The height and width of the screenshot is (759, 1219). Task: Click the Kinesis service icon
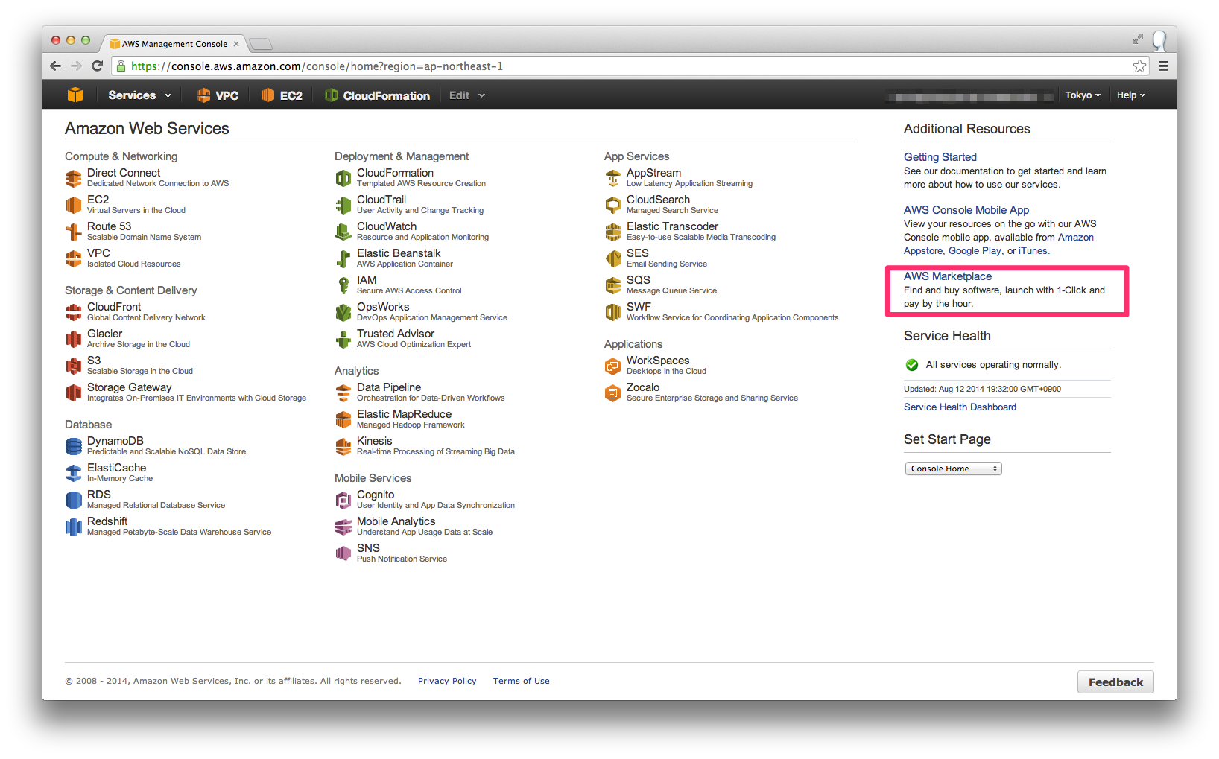(343, 447)
